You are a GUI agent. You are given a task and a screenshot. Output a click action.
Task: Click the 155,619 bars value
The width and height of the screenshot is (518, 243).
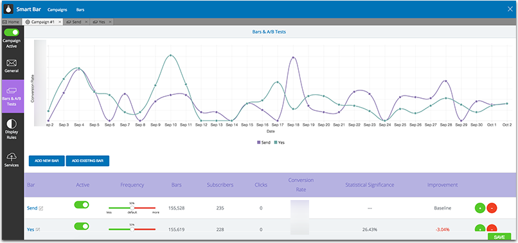pos(176,230)
